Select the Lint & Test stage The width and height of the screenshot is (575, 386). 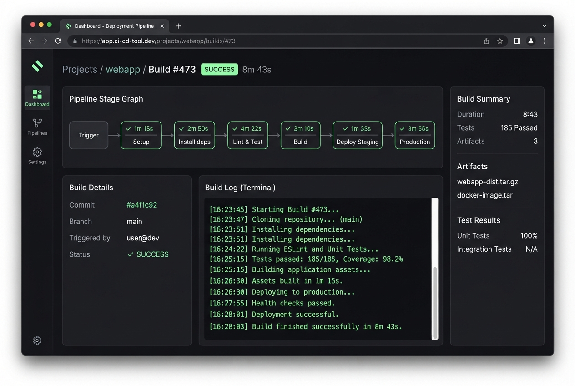click(x=247, y=135)
